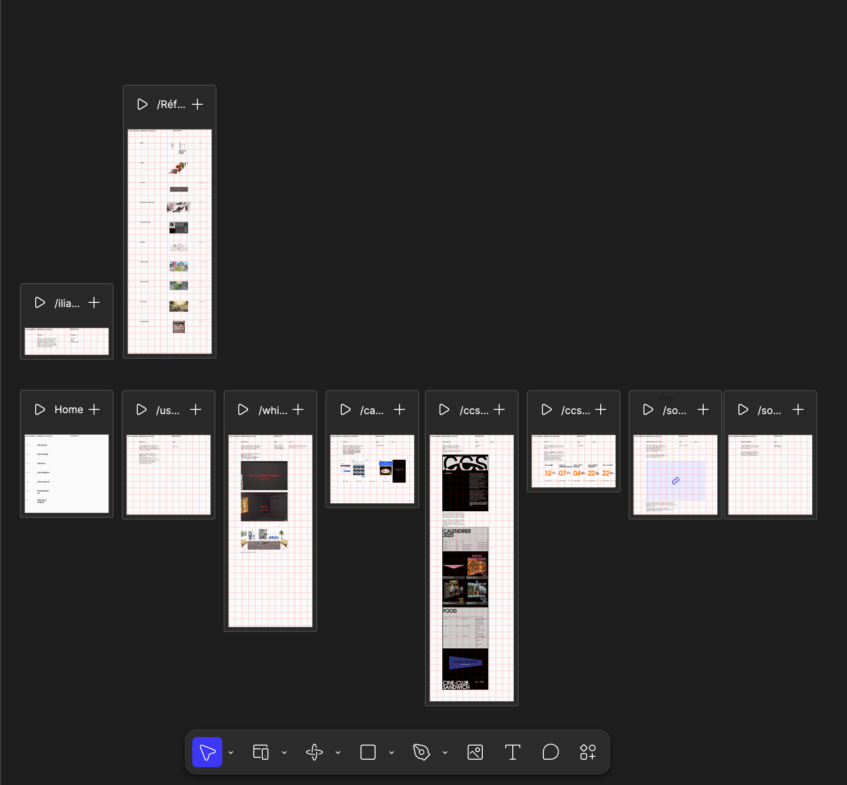Open dropdown next to the Rectangle tool
Screen dimensions: 847x785
point(392,753)
